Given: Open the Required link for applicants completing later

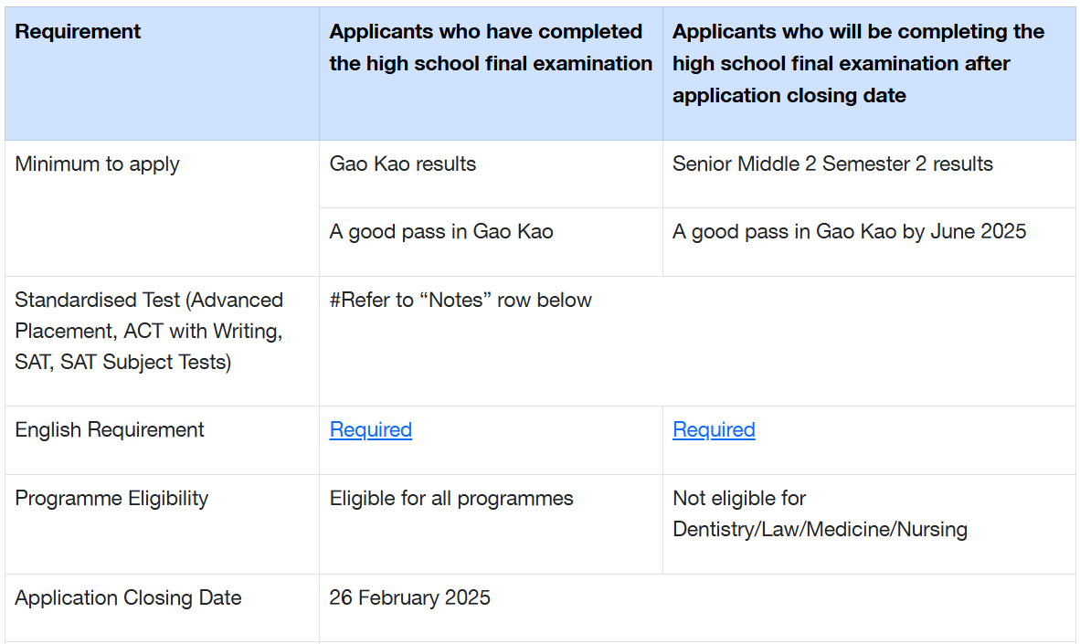Looking at the screenshot, I should (x=714, y=430).
